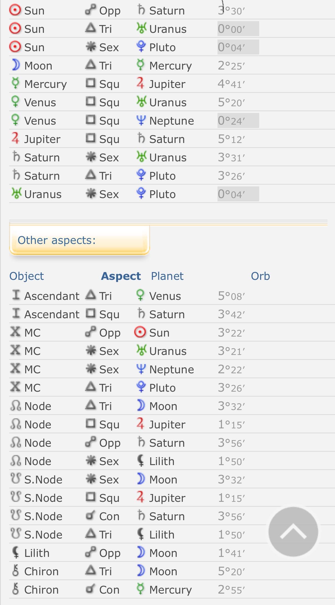Select the Moon symbol in the Moon Tri Mercury row

click(15, 65)
